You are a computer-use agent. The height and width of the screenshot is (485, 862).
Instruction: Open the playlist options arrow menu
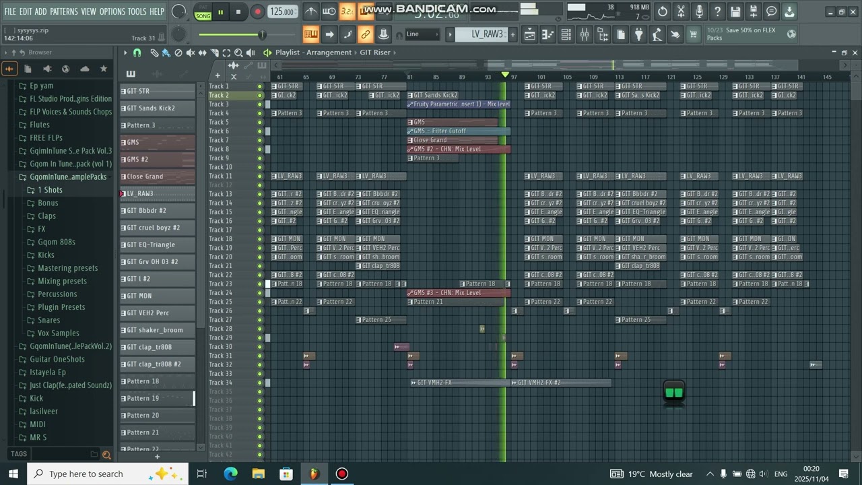(x=125, y=53)
